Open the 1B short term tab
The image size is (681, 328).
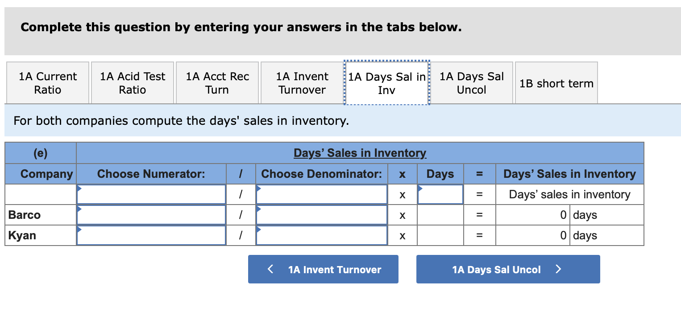click(556, 83)
